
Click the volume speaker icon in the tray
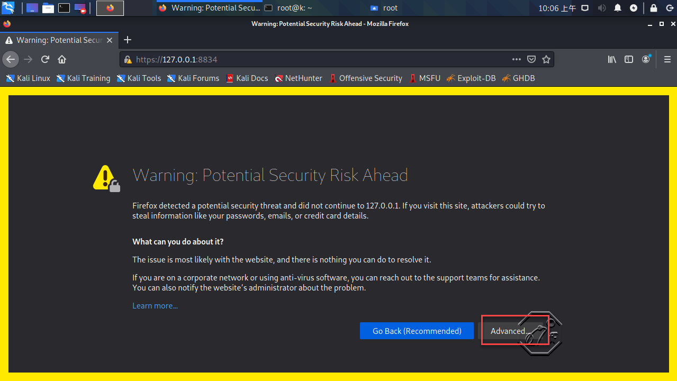(x=602, y=8)
